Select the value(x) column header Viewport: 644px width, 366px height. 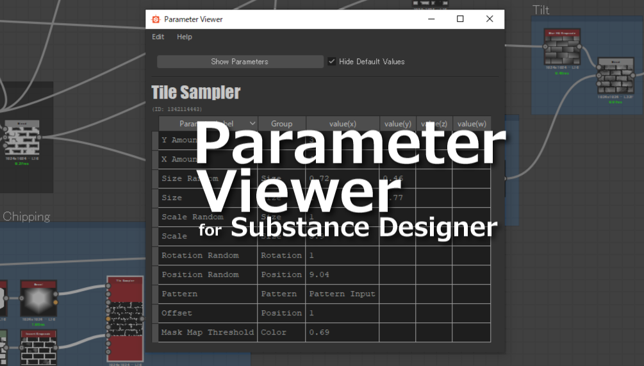coord(343,123)
